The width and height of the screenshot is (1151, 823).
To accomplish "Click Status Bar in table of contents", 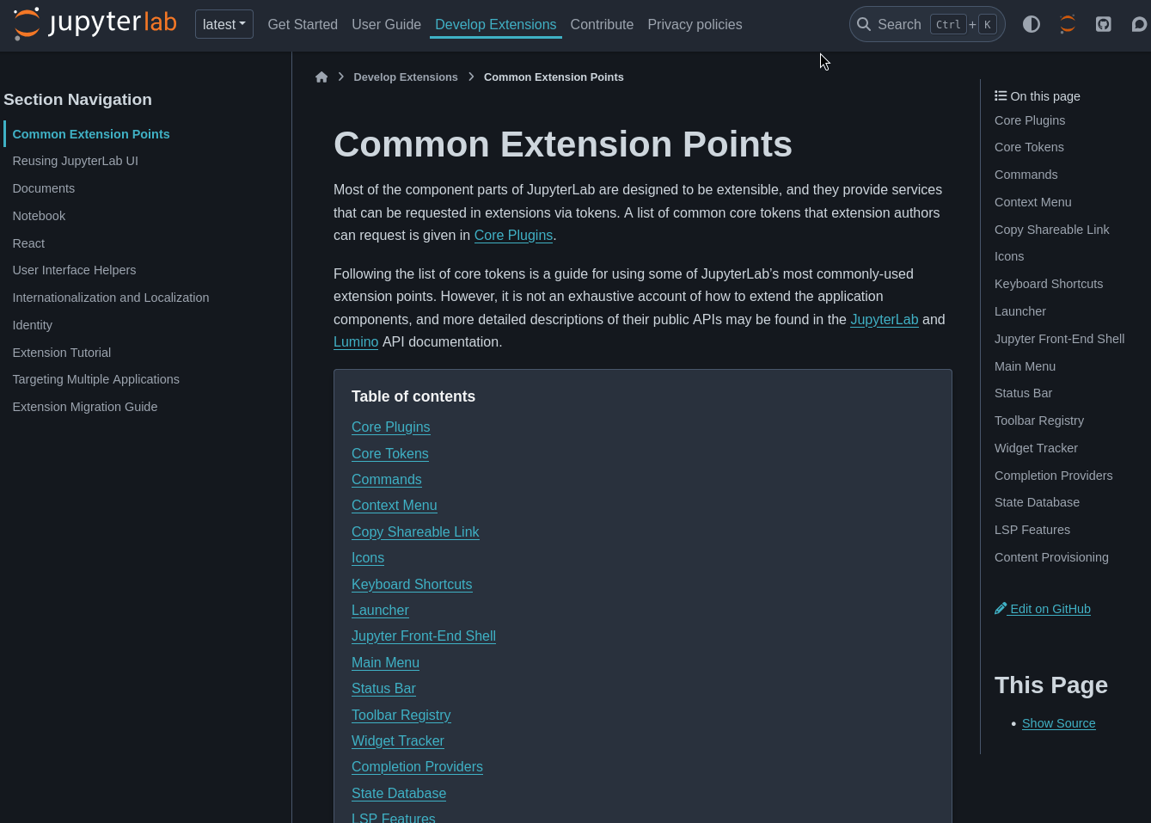I will [383, 688].
